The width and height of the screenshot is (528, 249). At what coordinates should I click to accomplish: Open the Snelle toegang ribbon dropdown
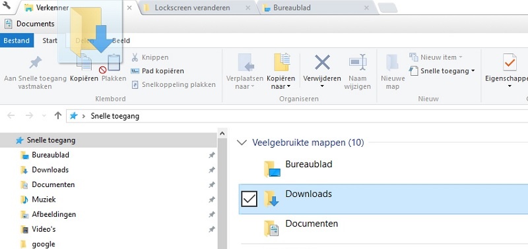442,71
